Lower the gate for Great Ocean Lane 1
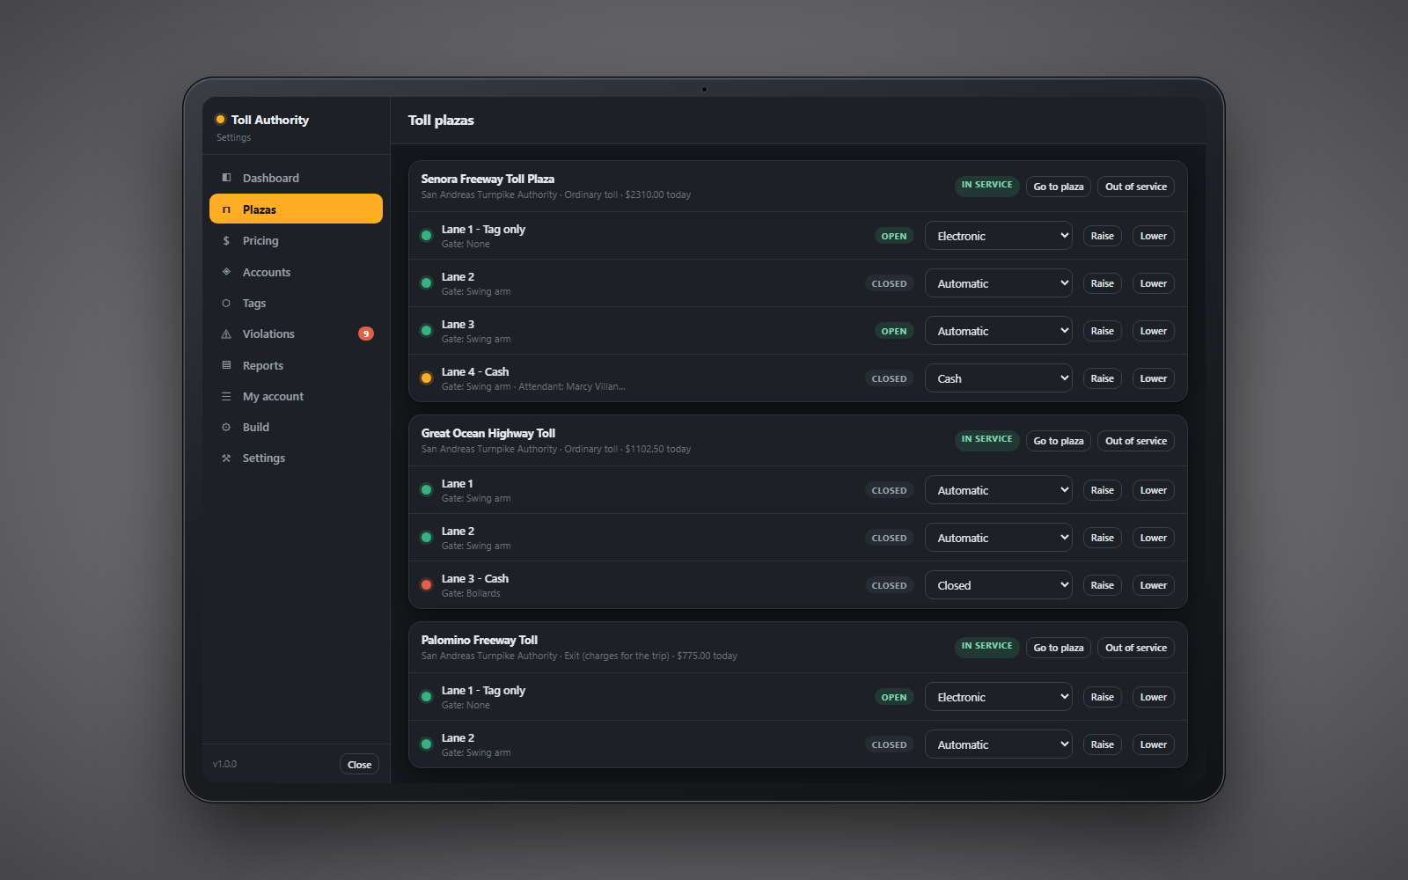1408x880 pixels. coord(1154,490)
